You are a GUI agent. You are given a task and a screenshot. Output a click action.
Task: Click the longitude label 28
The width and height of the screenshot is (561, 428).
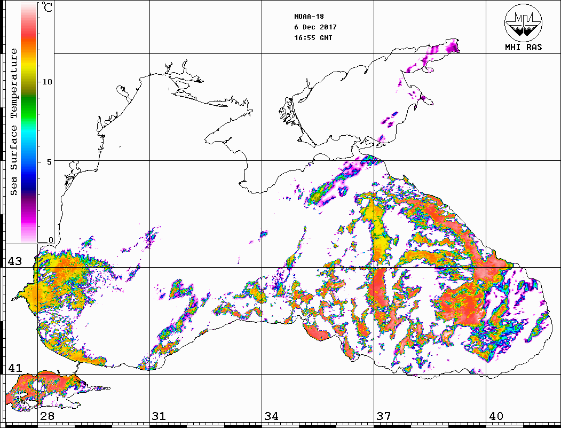pyautogui.click(x=47, y=416)
